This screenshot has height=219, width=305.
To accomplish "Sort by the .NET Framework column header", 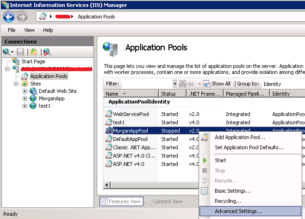I will [x=205, y=94].
